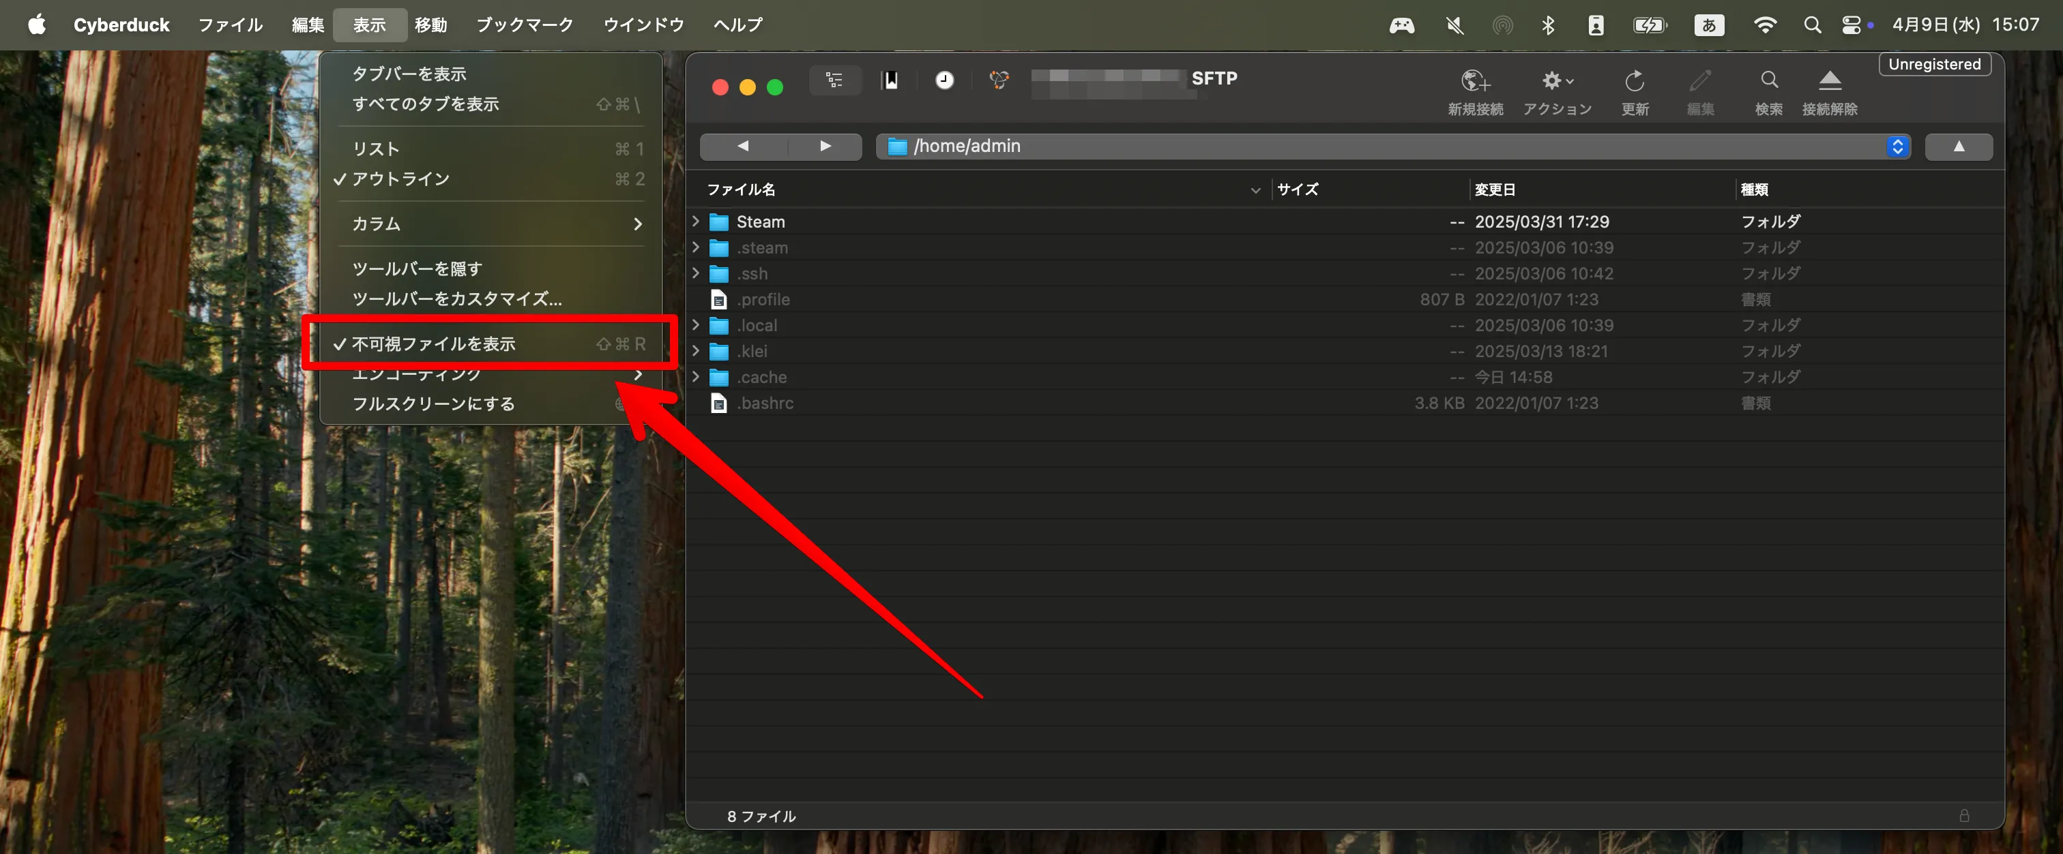This screenshot has width=2063, height=854.
Task: Open the ブックマーク menu
Action: click(x=525, y=25)
